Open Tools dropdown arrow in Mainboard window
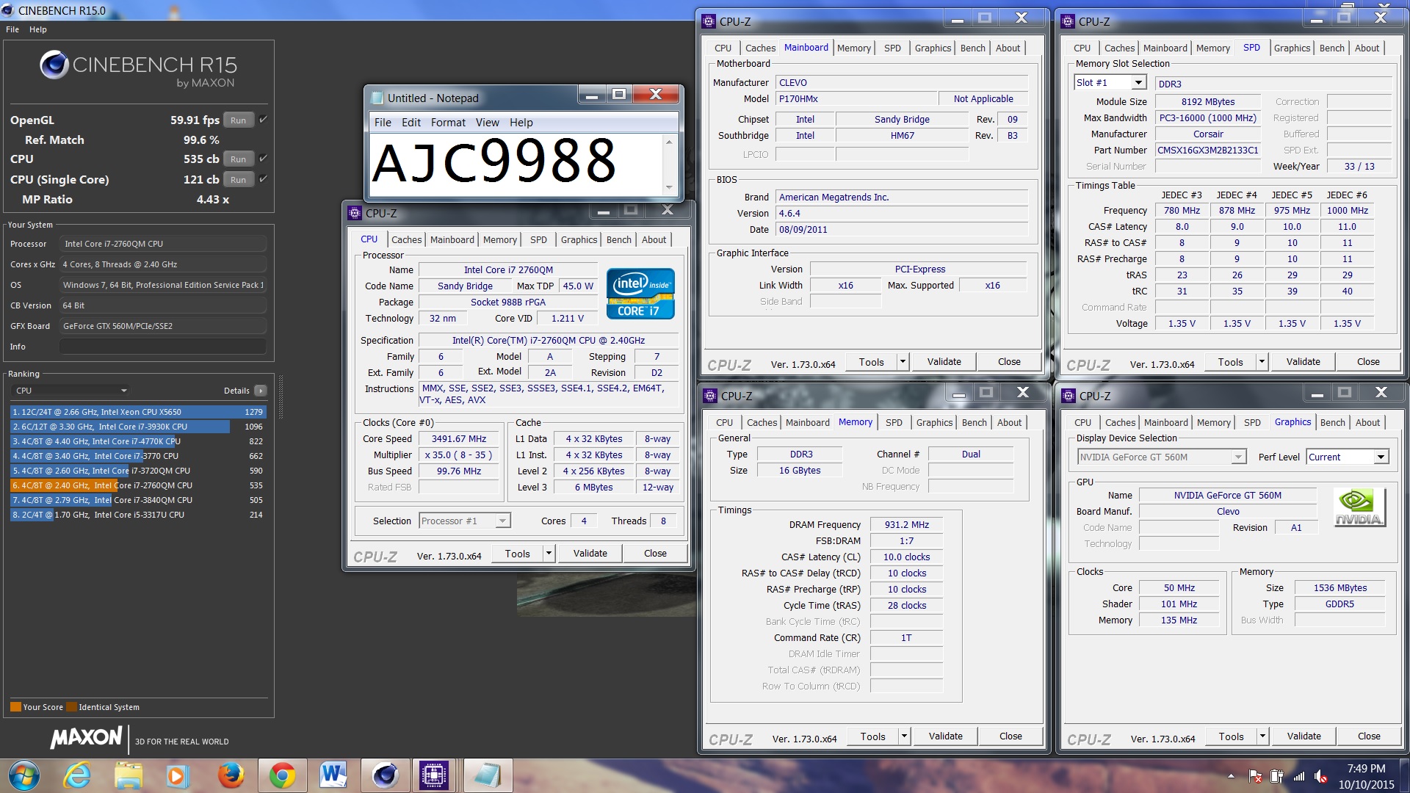This screenshot has width=1410, height=793. pyautogui.click(x=903, y=361)
